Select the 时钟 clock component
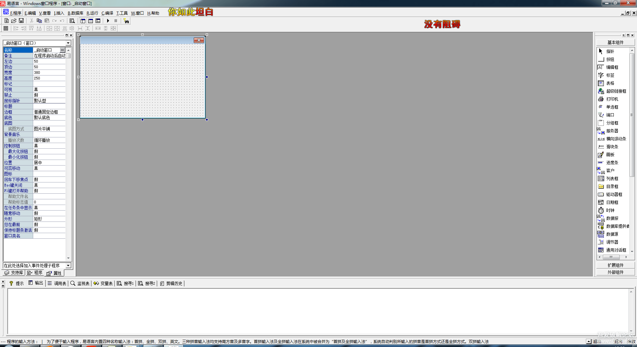The image size is (637, 347). [610, 211]
